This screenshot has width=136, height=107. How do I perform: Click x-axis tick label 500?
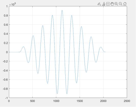pos(32,101)
